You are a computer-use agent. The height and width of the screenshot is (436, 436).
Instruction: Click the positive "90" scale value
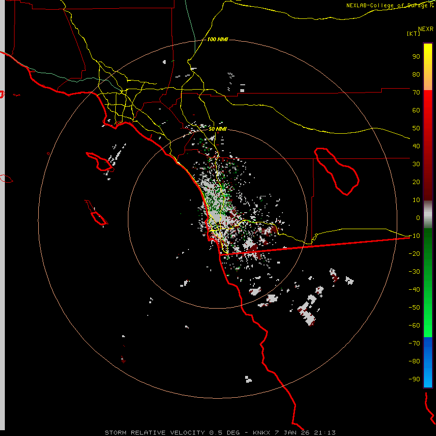[416, 57]
